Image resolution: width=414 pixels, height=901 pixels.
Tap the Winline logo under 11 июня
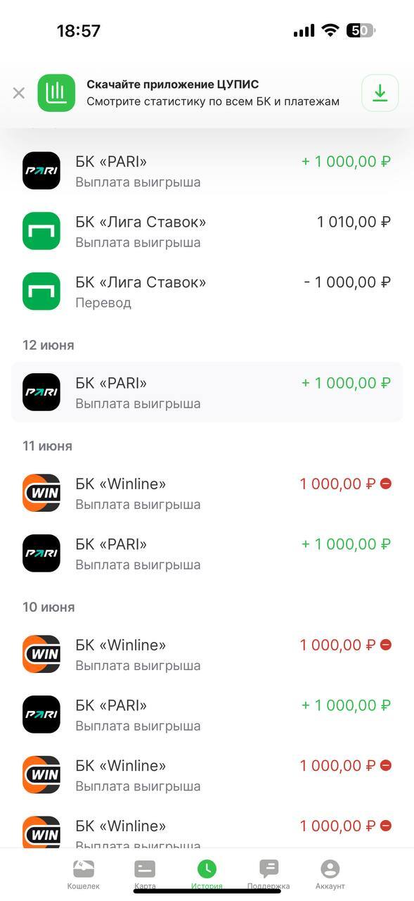coord(41,493)
